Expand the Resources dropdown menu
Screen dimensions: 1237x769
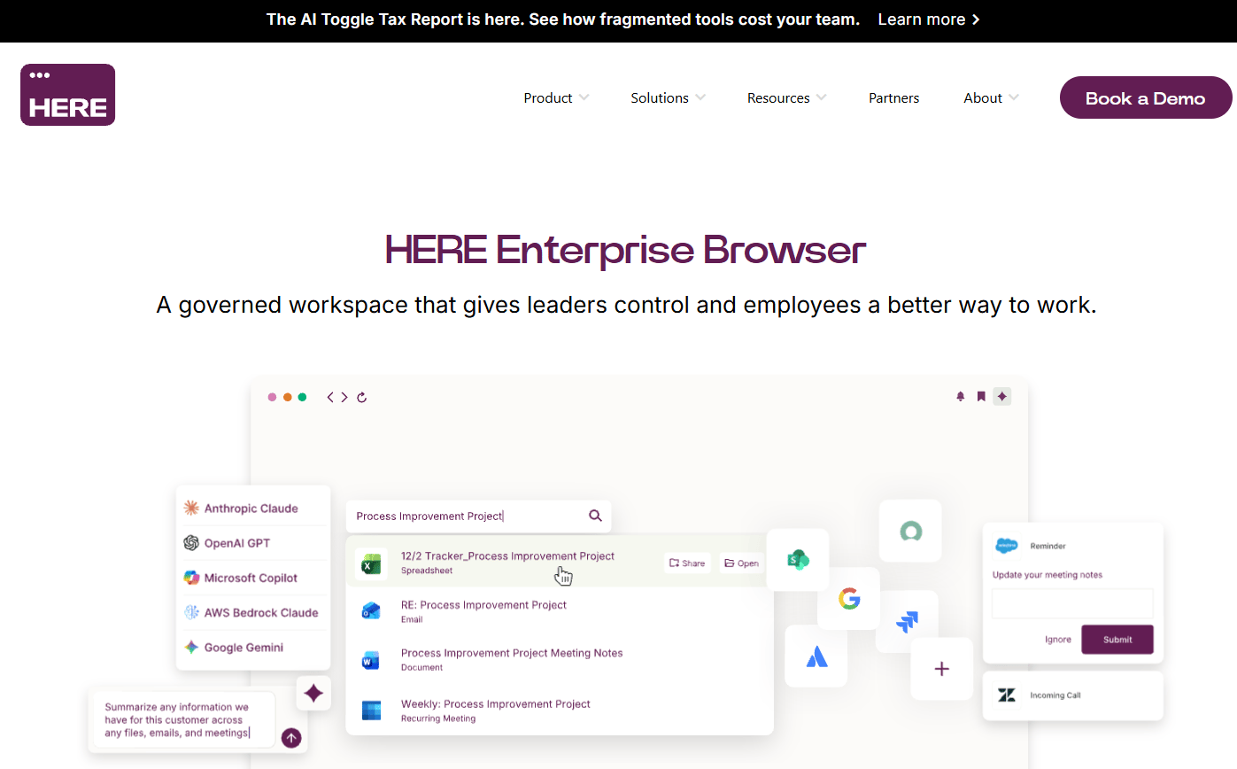pos(786,98)
